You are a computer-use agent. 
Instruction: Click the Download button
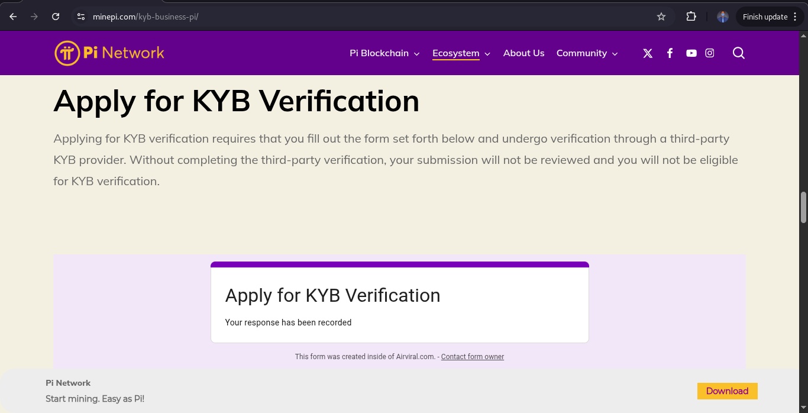[727, 391]
